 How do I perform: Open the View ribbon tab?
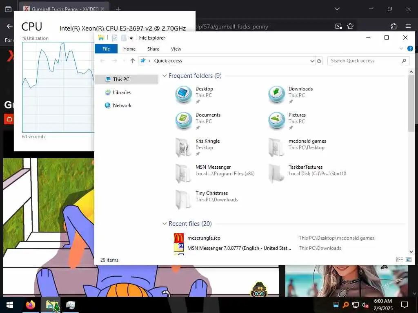coord(176,49)
